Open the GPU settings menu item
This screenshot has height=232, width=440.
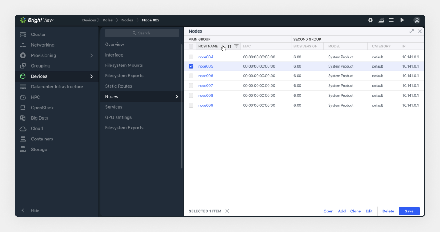click(x=118, y=117)
